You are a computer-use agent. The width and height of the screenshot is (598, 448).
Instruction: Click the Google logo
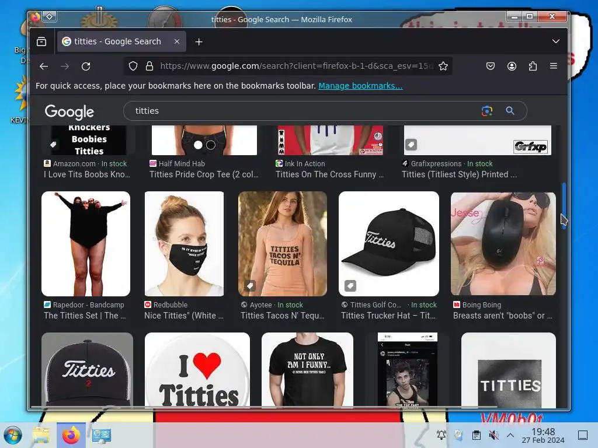[69, 111]
